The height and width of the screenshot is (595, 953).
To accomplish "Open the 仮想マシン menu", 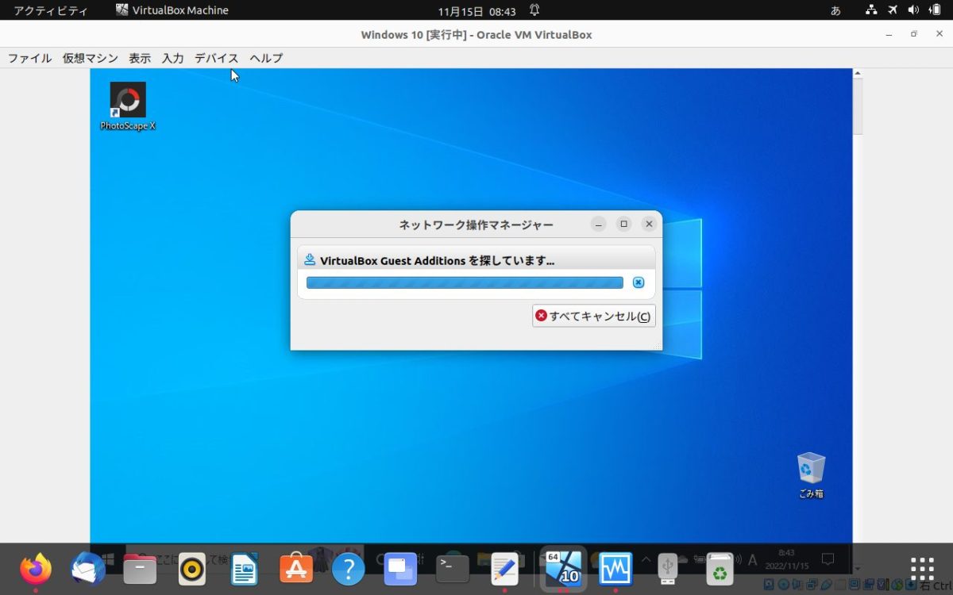I will pos(90,58).
